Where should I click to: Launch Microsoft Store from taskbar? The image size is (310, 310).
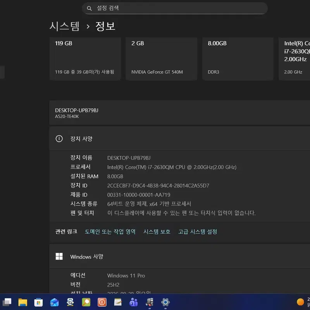coord(38,302)
